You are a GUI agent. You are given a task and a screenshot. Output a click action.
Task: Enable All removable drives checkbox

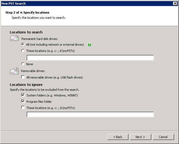tap(23, 77)
